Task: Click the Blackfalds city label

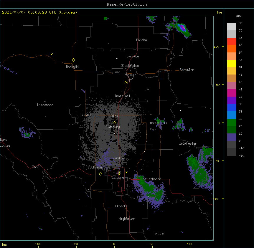Action: coord(130,66)
